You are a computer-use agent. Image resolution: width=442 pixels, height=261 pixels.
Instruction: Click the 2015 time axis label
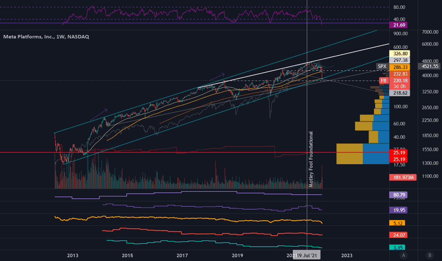[128, 255]
